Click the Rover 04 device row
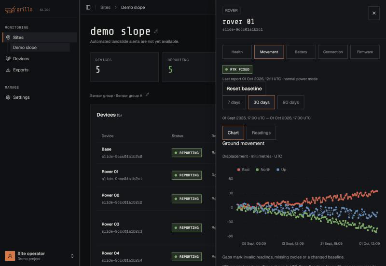 156,256
